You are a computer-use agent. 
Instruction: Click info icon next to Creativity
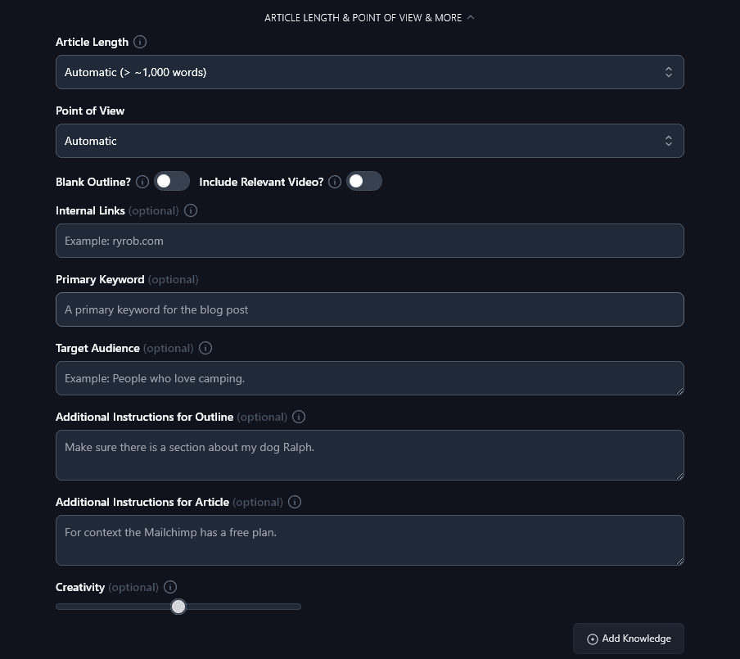pos(170,587)
